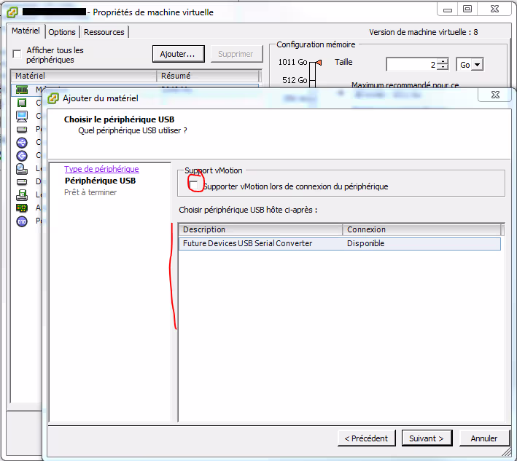Select the memory chip hardware icon
Image resolution: width=517 pixels, height=461 pixels.
click(21, 90)
